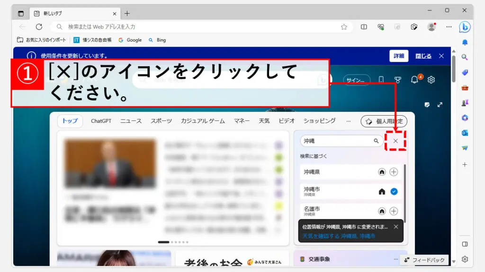Viewport: 485px width, 272px height.
Task: Click the 天気を確認する 沖縄県, 沖縄市 link
Action: click(x=339, y=236)
